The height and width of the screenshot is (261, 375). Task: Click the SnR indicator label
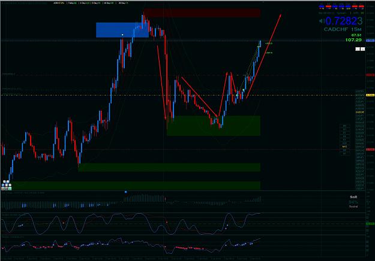click(353, 197)
